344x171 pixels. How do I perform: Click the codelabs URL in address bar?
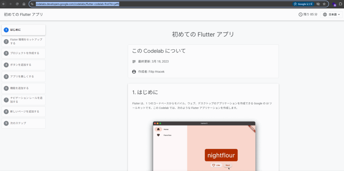pyautogui.click(x=78, y=4)
